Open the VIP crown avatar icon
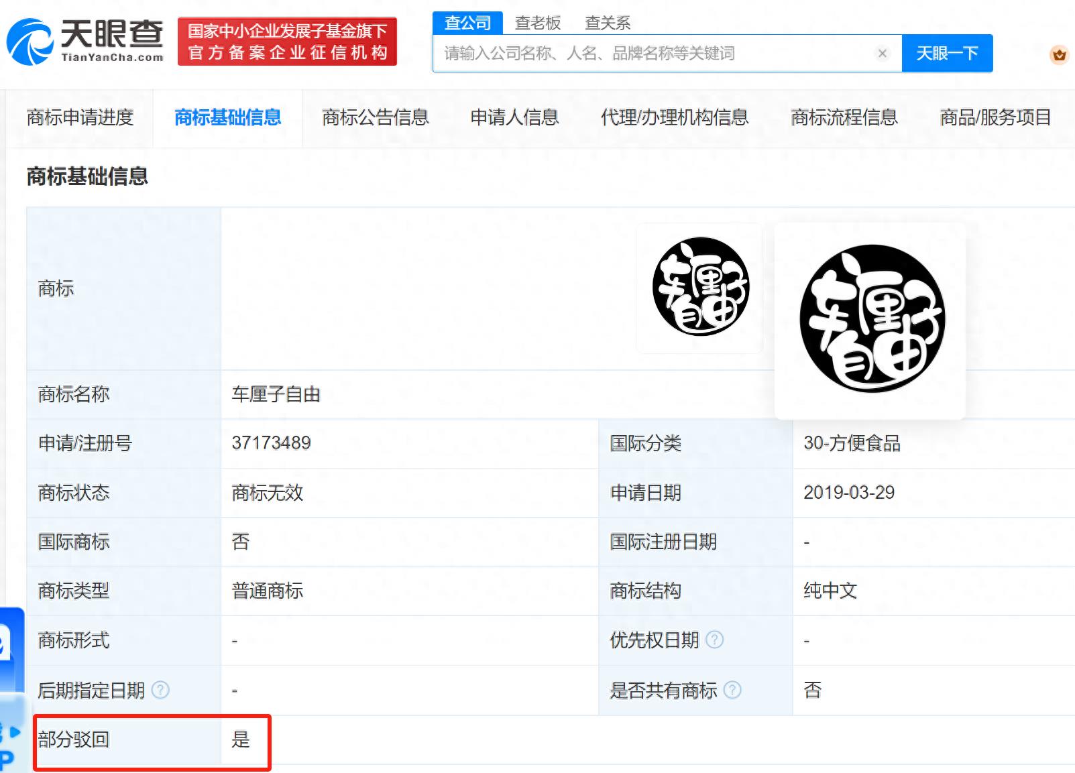1075x773 pixels. 1059,54
